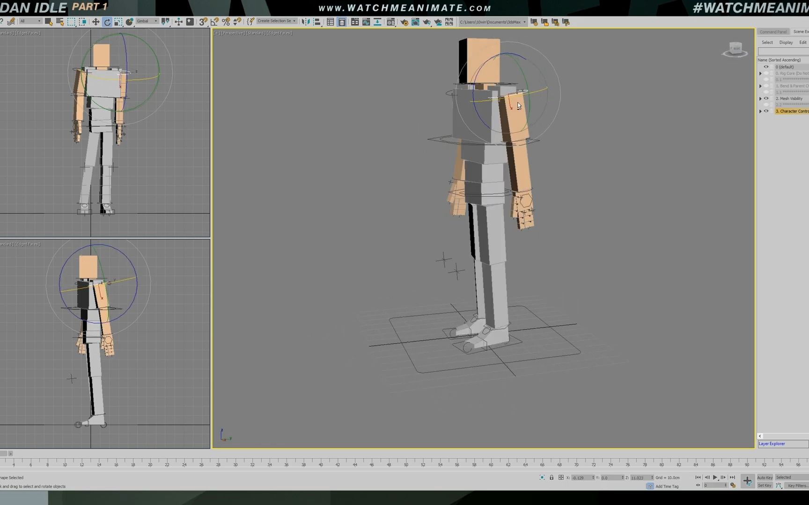Open selection filter All dropdown

[30, 21]
